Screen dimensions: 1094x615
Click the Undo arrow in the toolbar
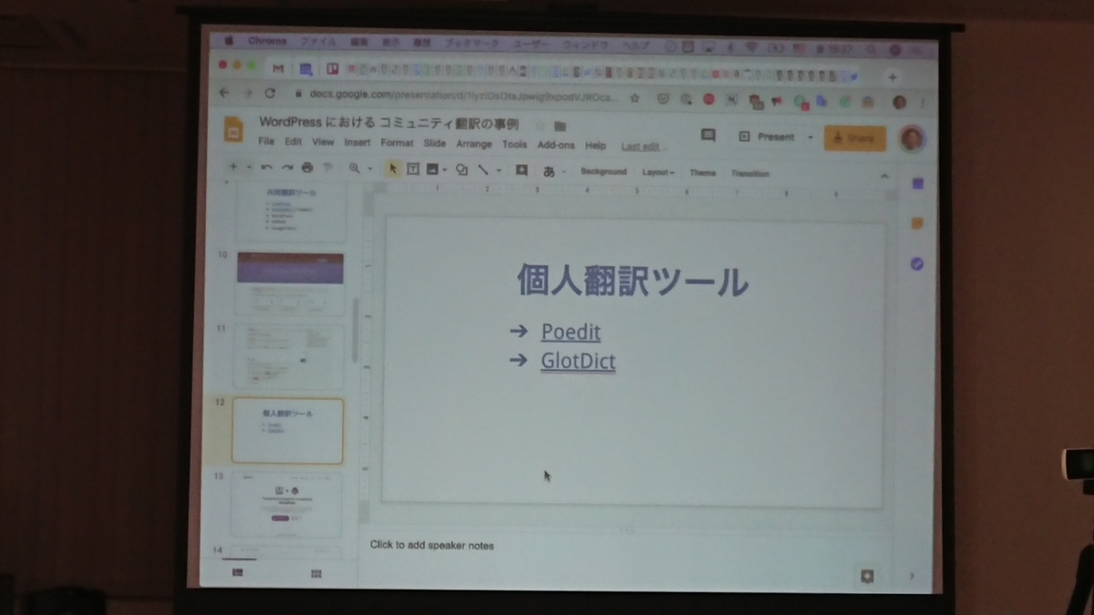[266, 169]
